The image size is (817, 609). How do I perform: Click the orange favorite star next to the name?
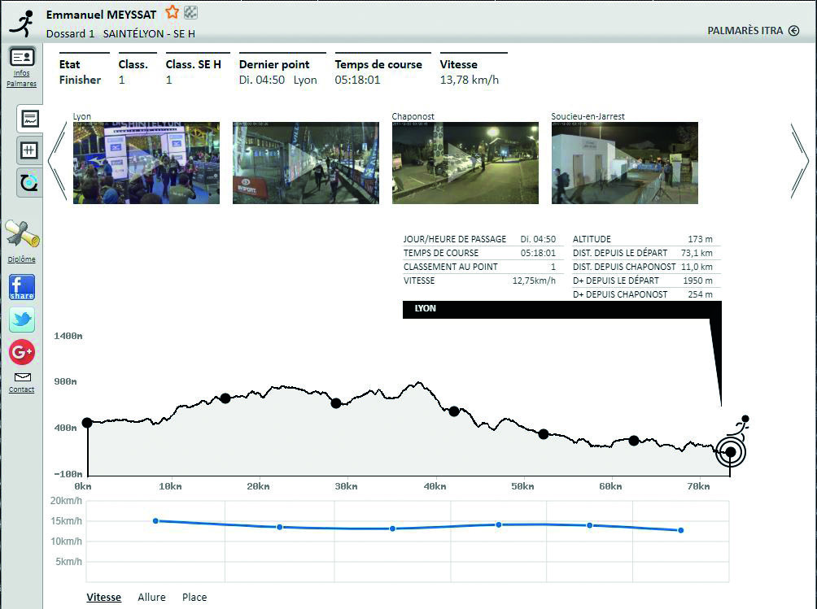[172, 12]
